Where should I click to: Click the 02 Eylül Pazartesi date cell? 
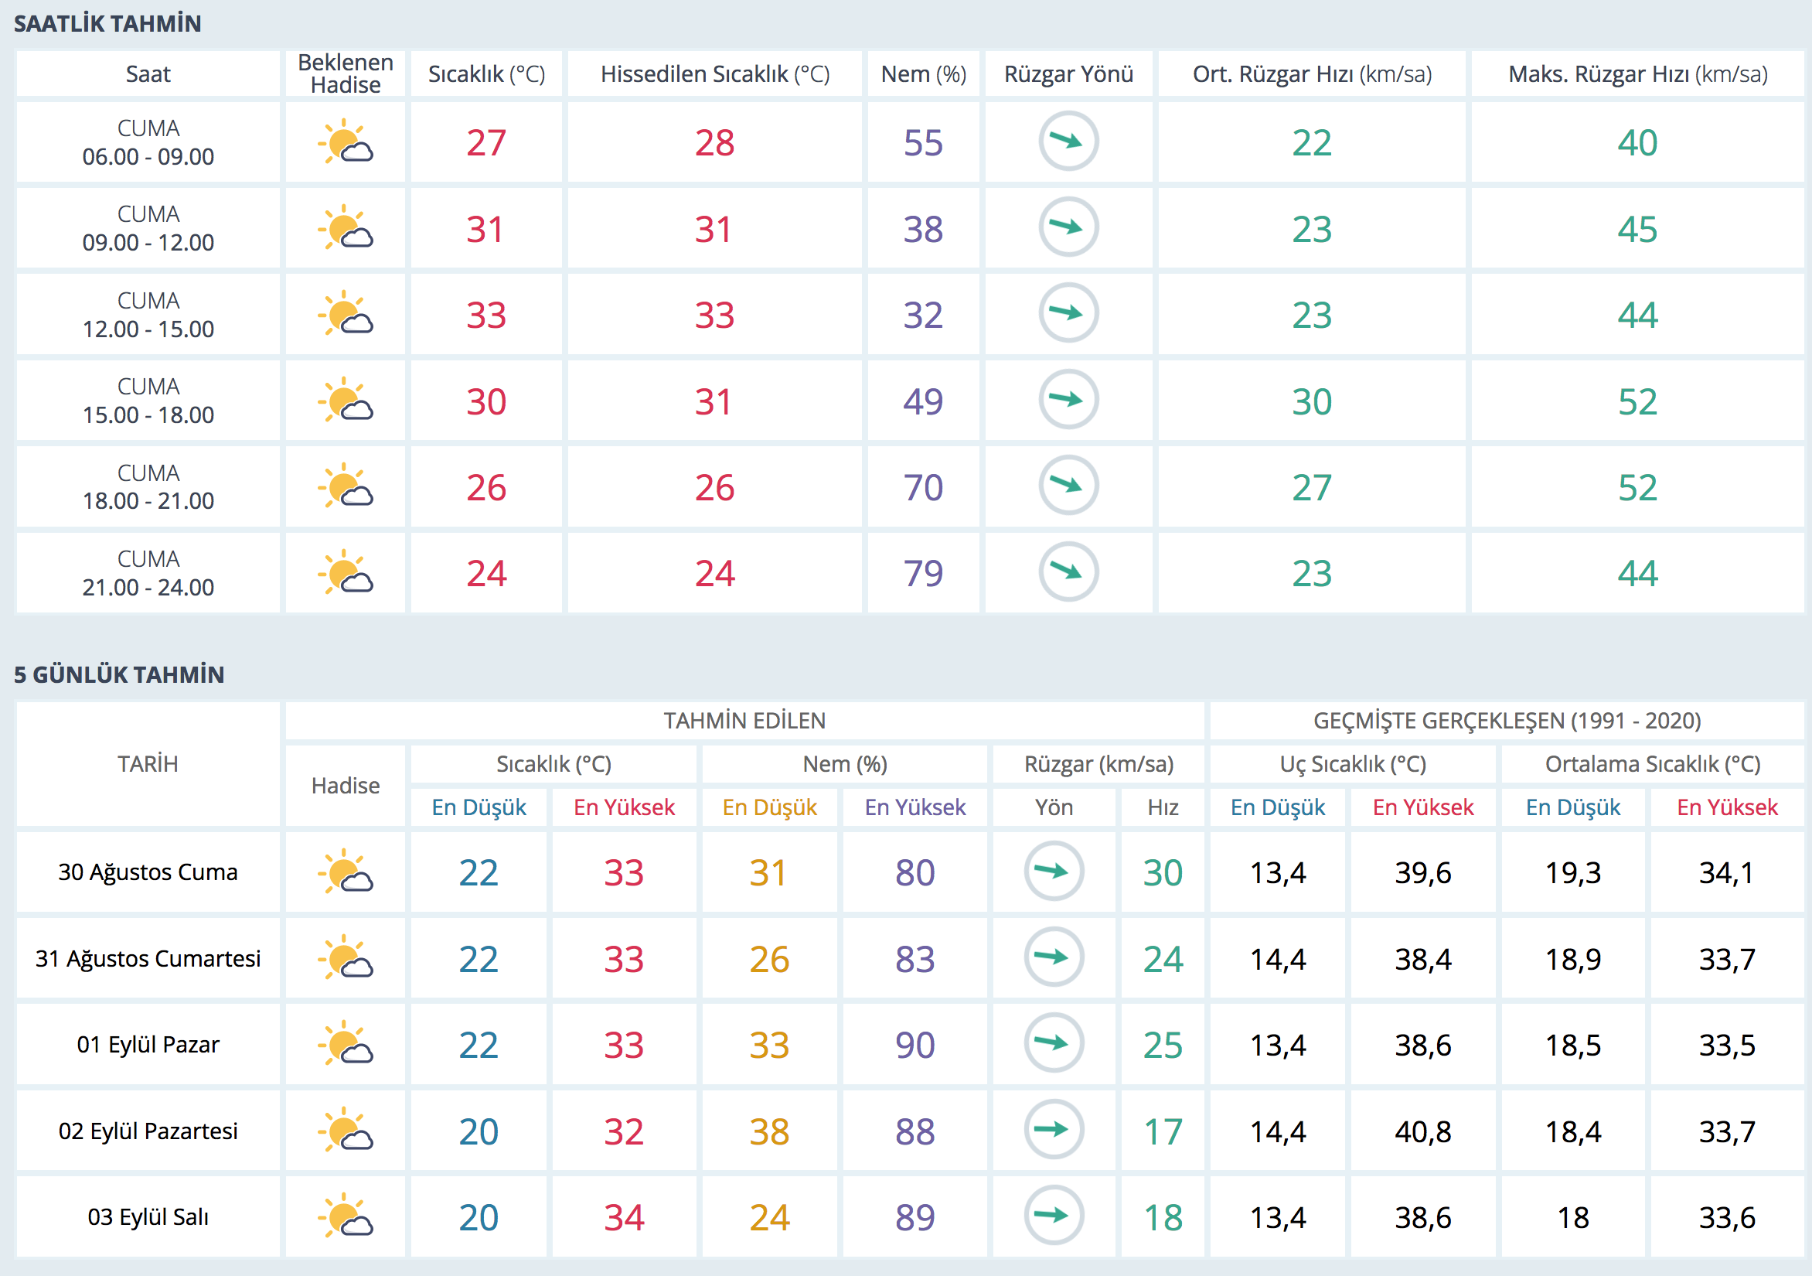point(148,1131)
